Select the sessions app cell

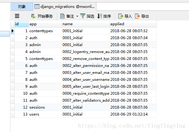[45, 107]
